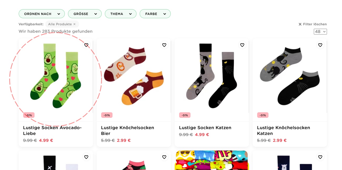Open the Ordnen Nach sorting dropdown

coord(42,14)
